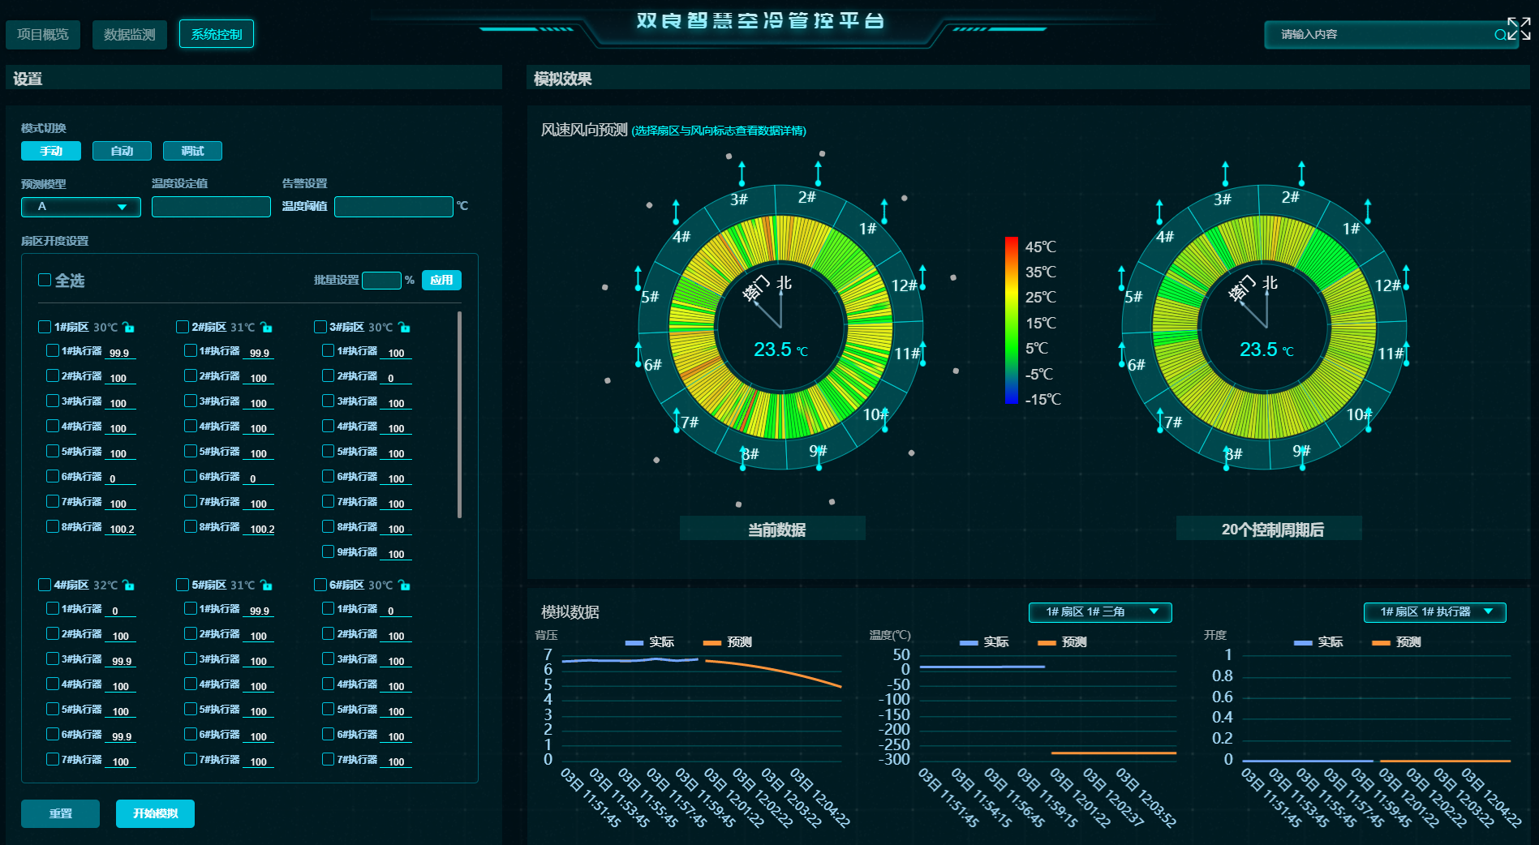Click the lock icon beside 5#扇区
1539x845 pixels.
(x=267, y=585)
